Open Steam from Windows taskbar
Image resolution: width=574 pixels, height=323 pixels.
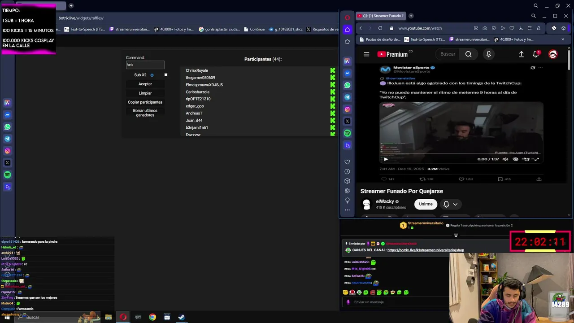[x=182, y=317]
